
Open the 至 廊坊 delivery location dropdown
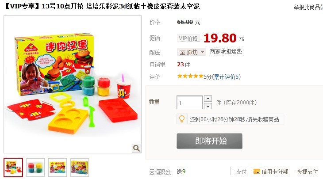(192, 52)
